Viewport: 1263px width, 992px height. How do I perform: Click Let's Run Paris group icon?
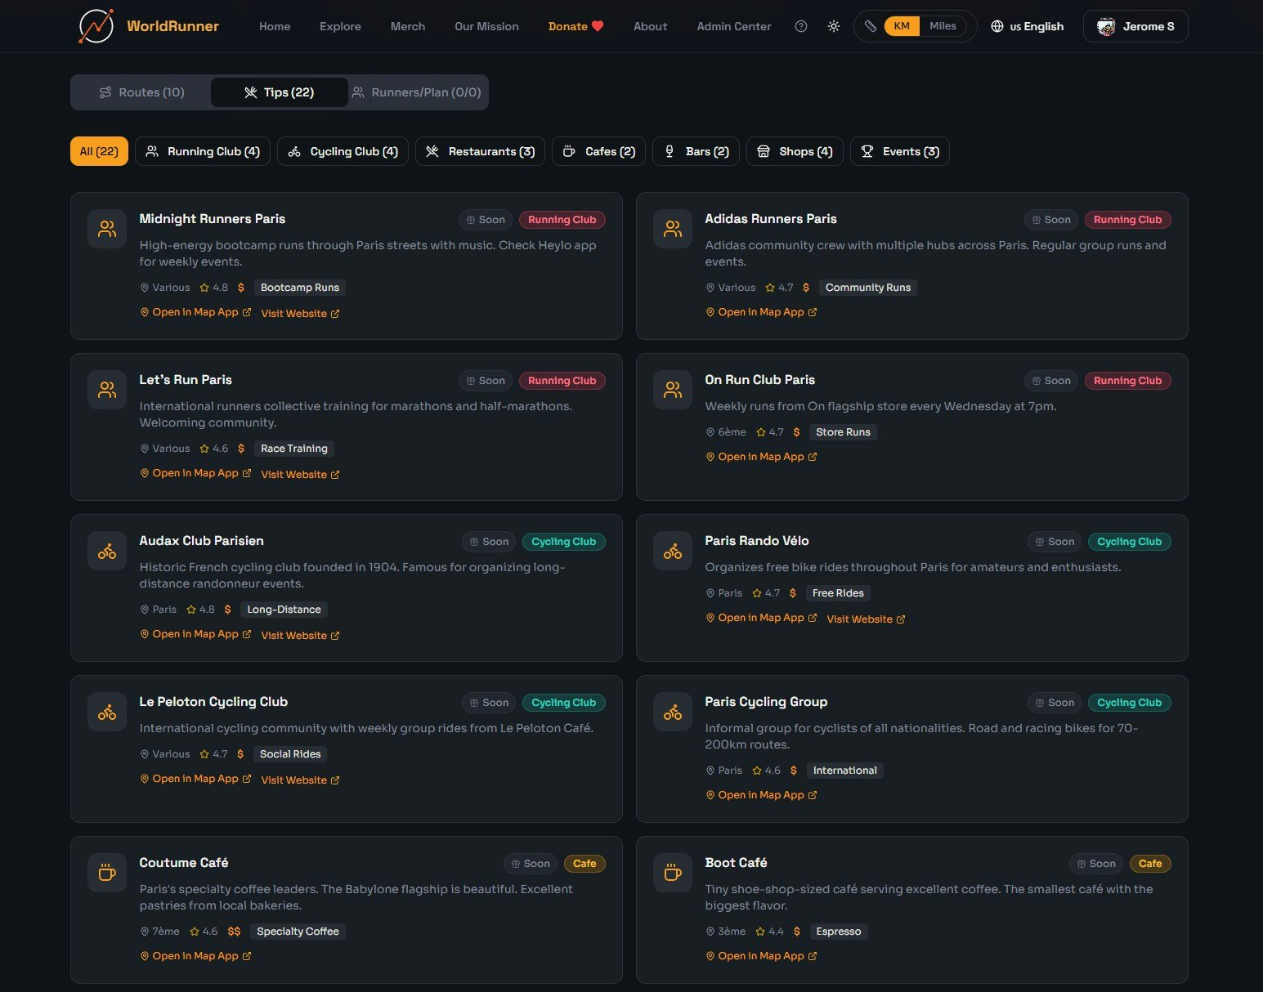[107, 390]
